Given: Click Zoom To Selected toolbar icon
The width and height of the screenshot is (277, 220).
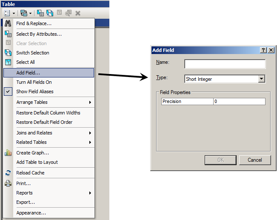Looking at the screenshot, I should pyautogui.click(x=68, y=13).
